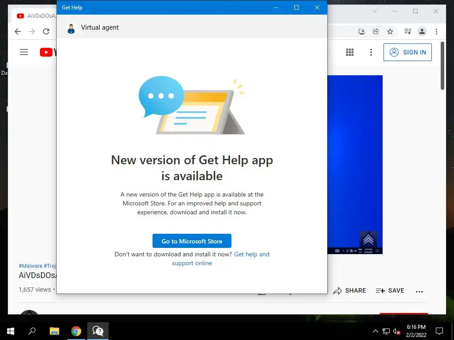Image resolution: width=454 pixels, height=340 pixels.
Task: Bookmark this page with star icon
Action: [390, 31]
